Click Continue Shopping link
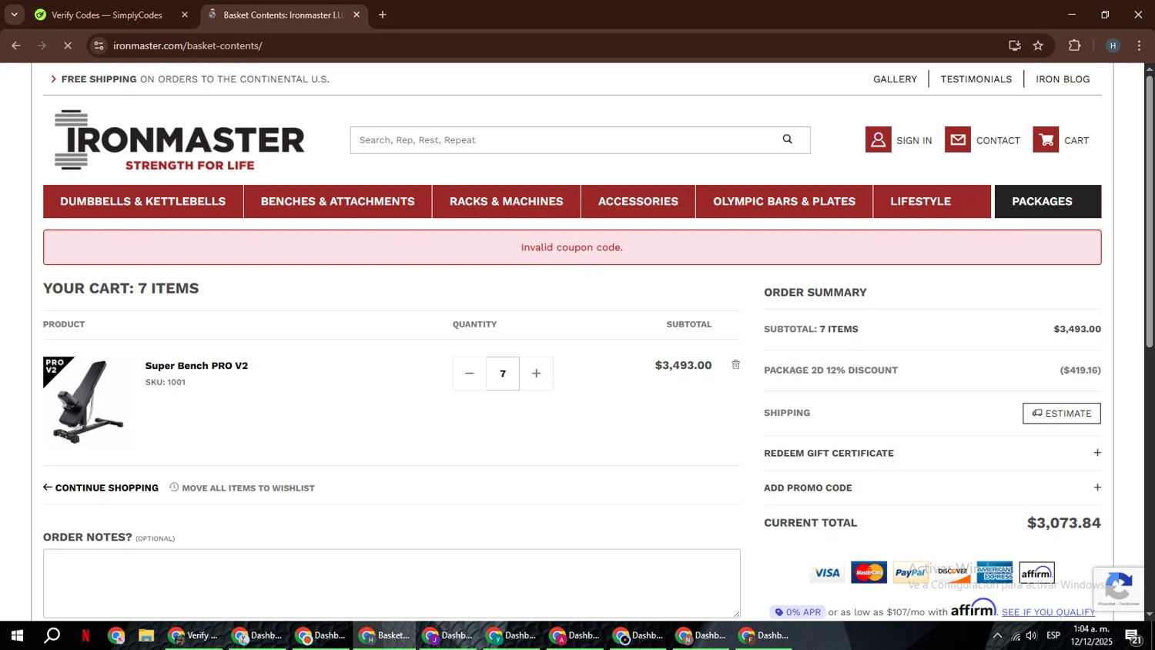This screenshot has width=1155, height=650. click(x=101, y=487)
